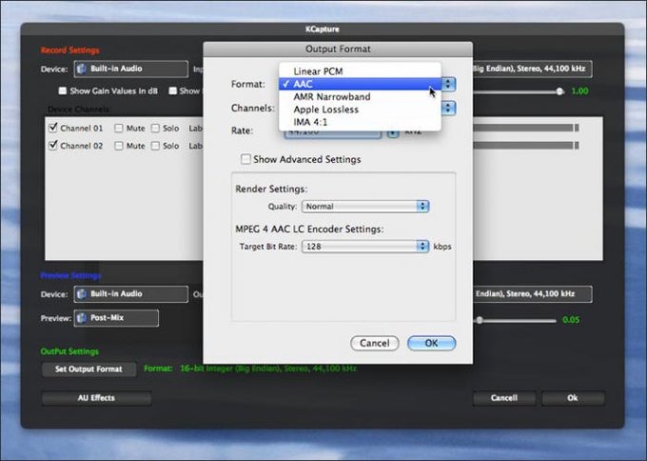
Task: Click Set Output Format button
Action: pyautogui.click(x=88, y=369)
